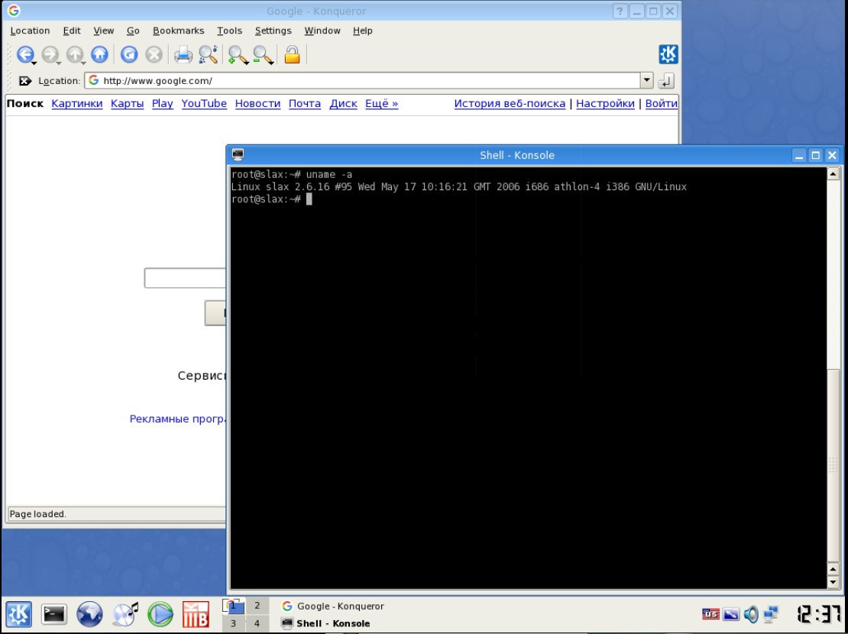Click the network monitor tray icon

(771, 614)
